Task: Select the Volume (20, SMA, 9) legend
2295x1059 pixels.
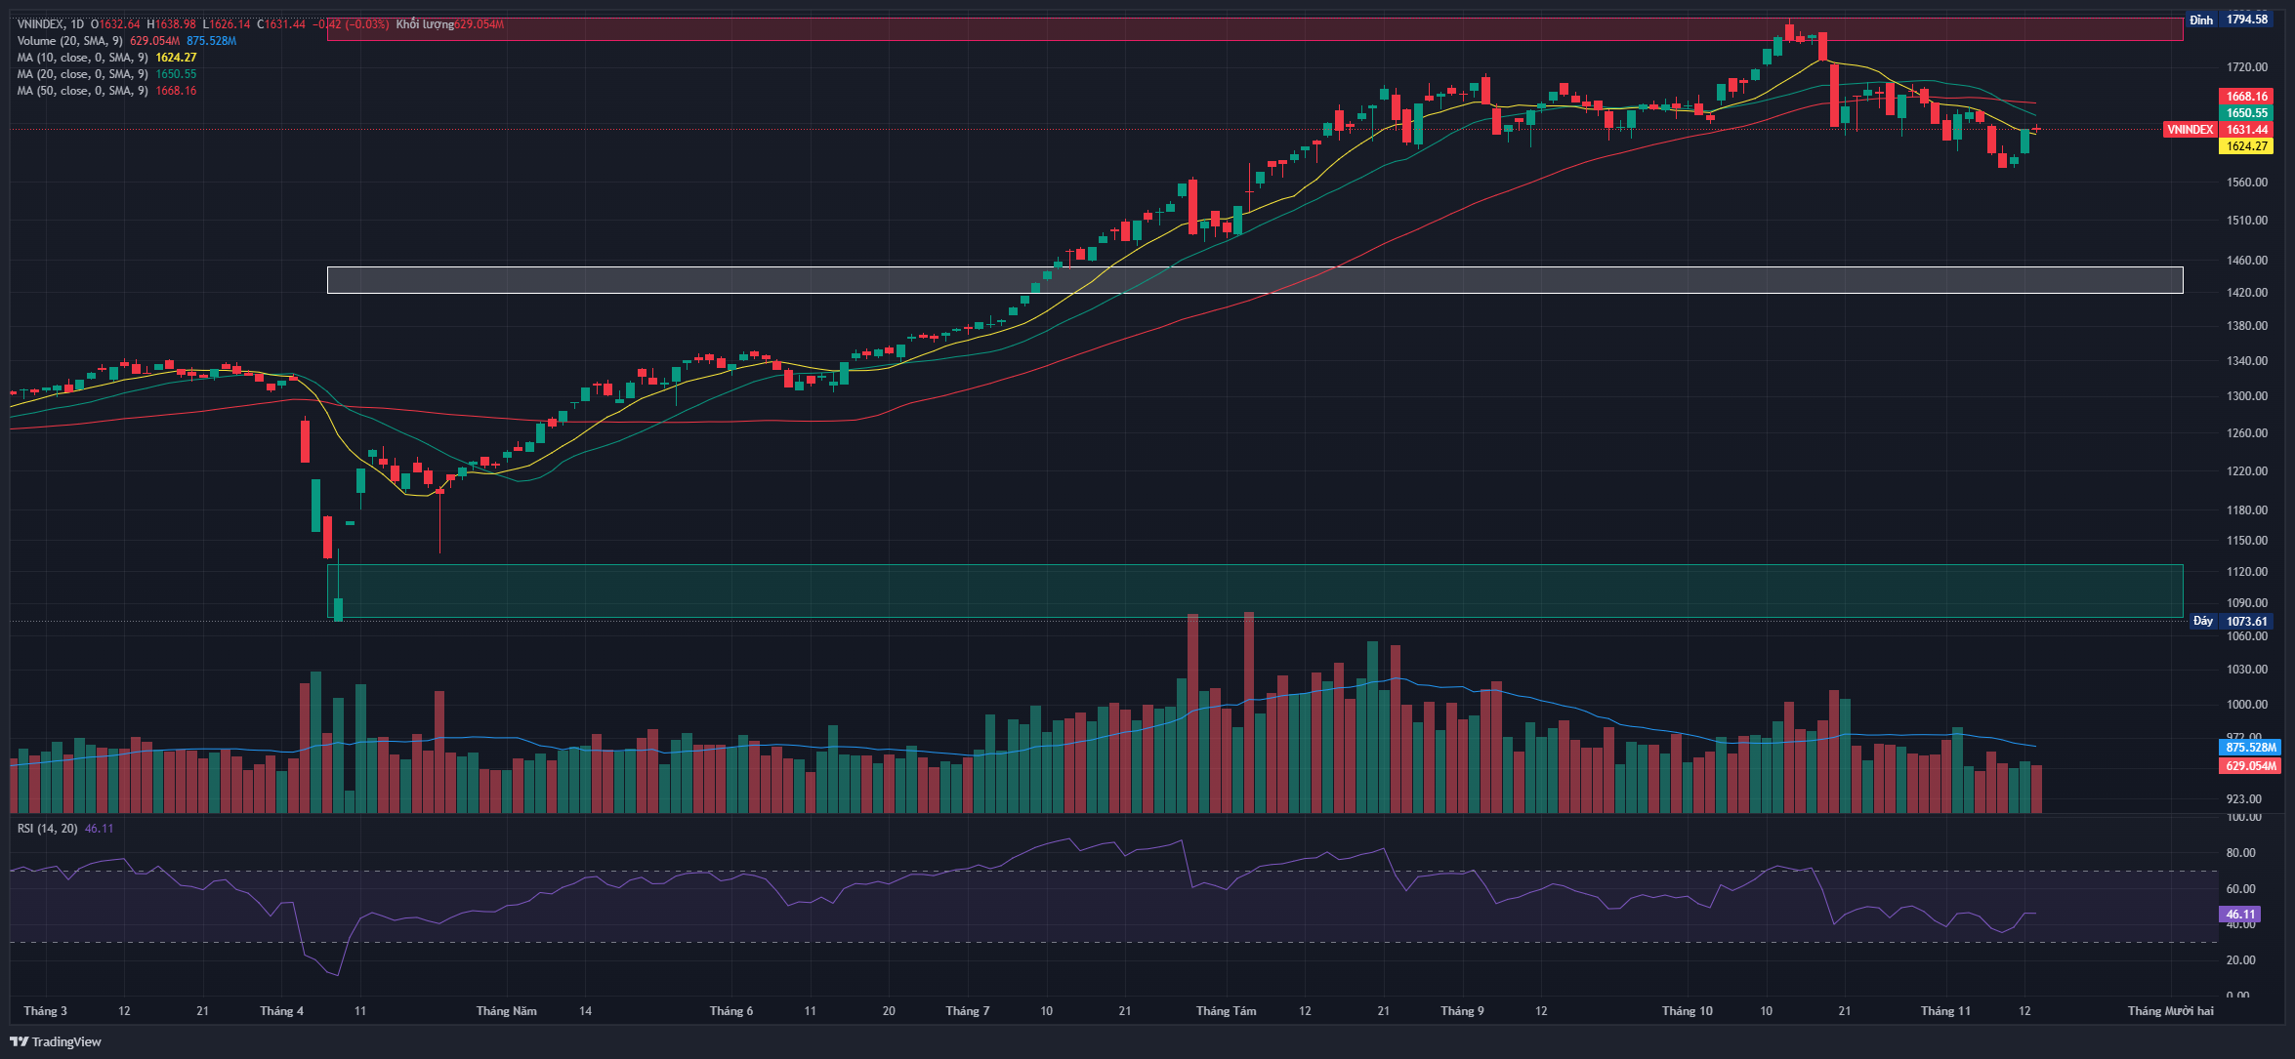Action: pyautogui.click(x=69, y=41)
